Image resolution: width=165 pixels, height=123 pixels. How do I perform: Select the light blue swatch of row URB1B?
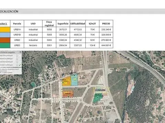pos(5,35)
